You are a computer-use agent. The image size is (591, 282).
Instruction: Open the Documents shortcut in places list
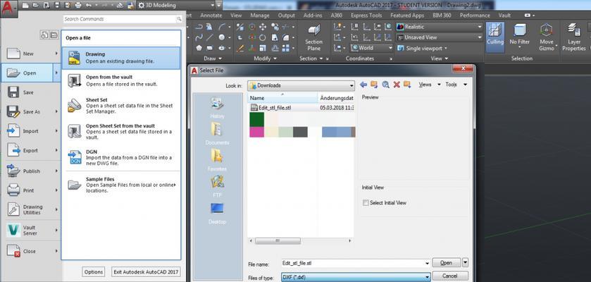coord(217,135)
